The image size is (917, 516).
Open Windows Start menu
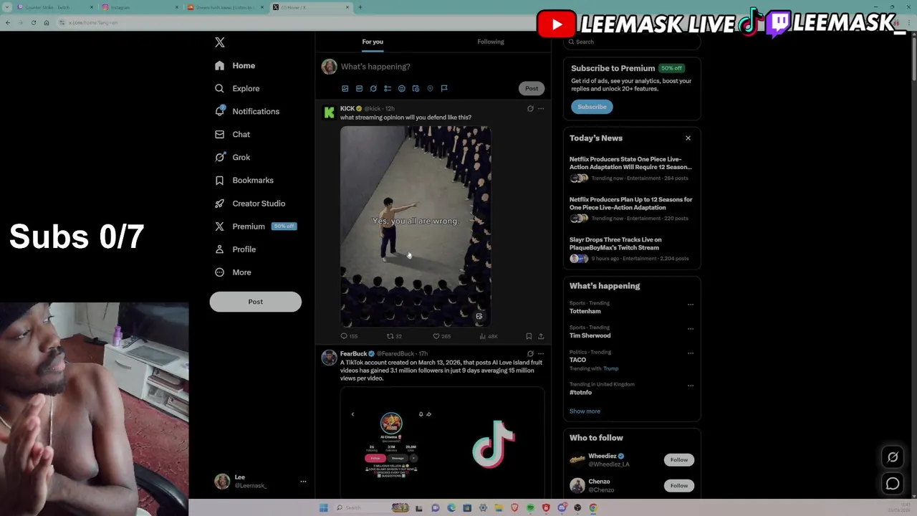click(324, 508)
